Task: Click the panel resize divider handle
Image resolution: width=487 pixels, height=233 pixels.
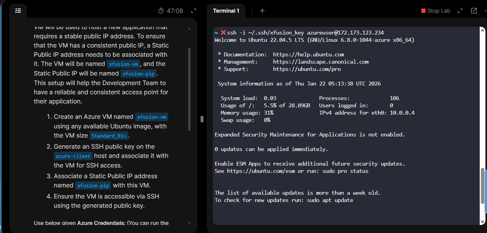Action: 202,119
